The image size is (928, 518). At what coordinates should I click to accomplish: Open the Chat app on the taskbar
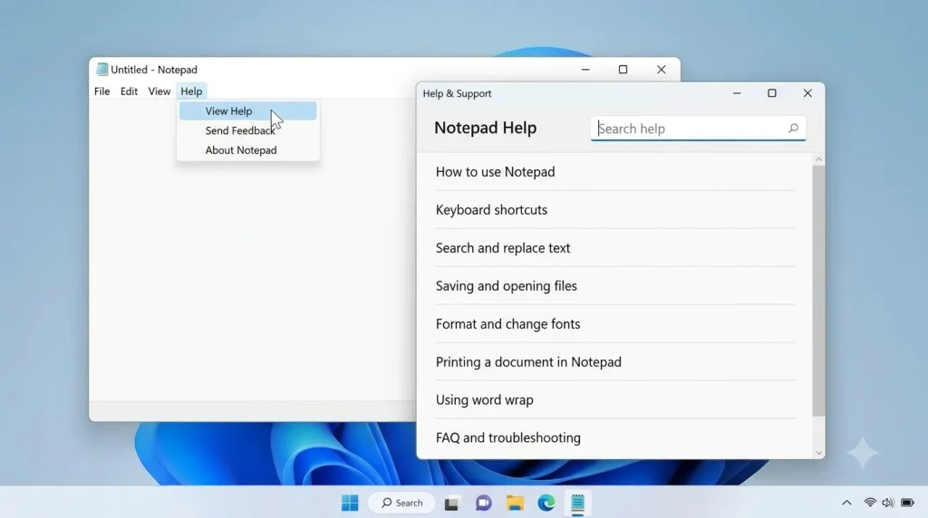tap(484, 503)
